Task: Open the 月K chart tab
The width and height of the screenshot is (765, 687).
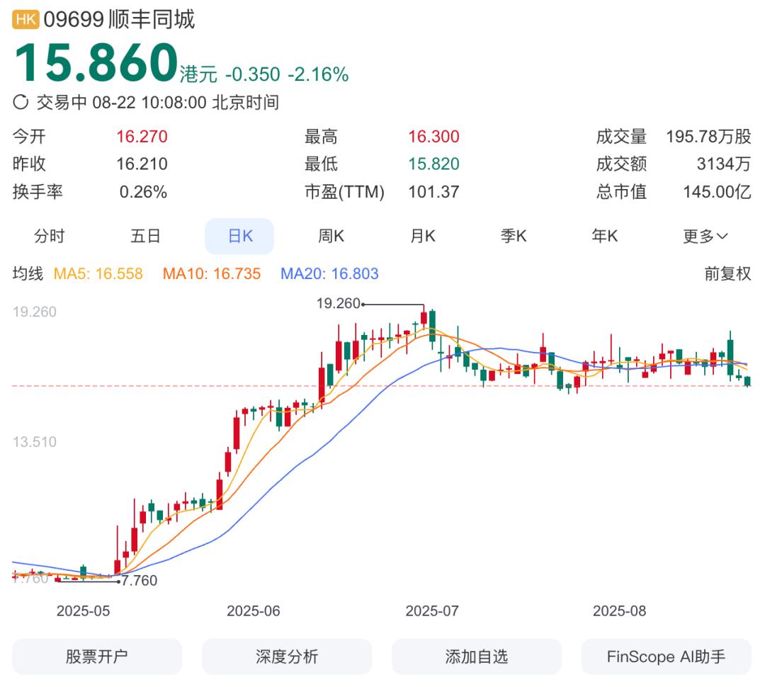Action: point(422,236)
